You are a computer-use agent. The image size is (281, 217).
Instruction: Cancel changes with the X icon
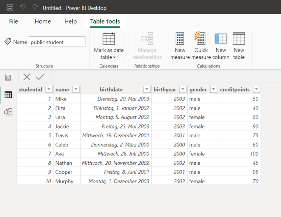tap(26, 77)
